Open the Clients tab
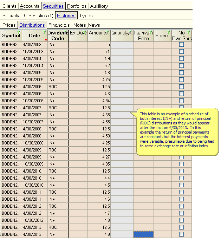This screenshot has height=239, width=221. (9, 6)
